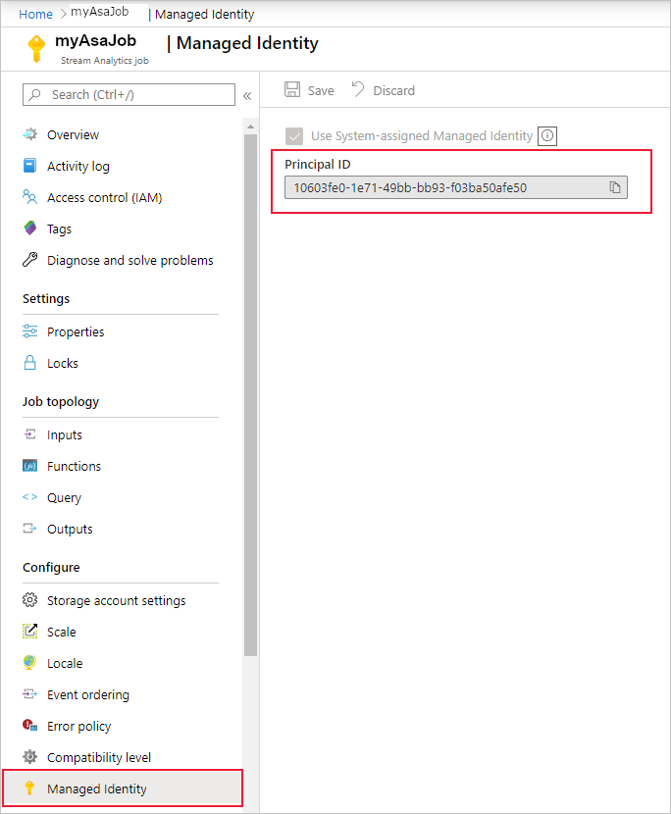Open the Managed Identity info tooltip

coord(546,135)
